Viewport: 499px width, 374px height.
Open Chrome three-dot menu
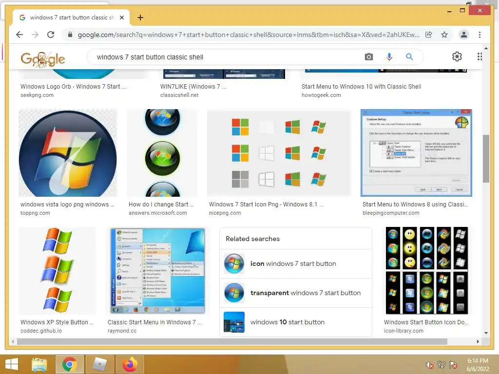tap(480, 35)
